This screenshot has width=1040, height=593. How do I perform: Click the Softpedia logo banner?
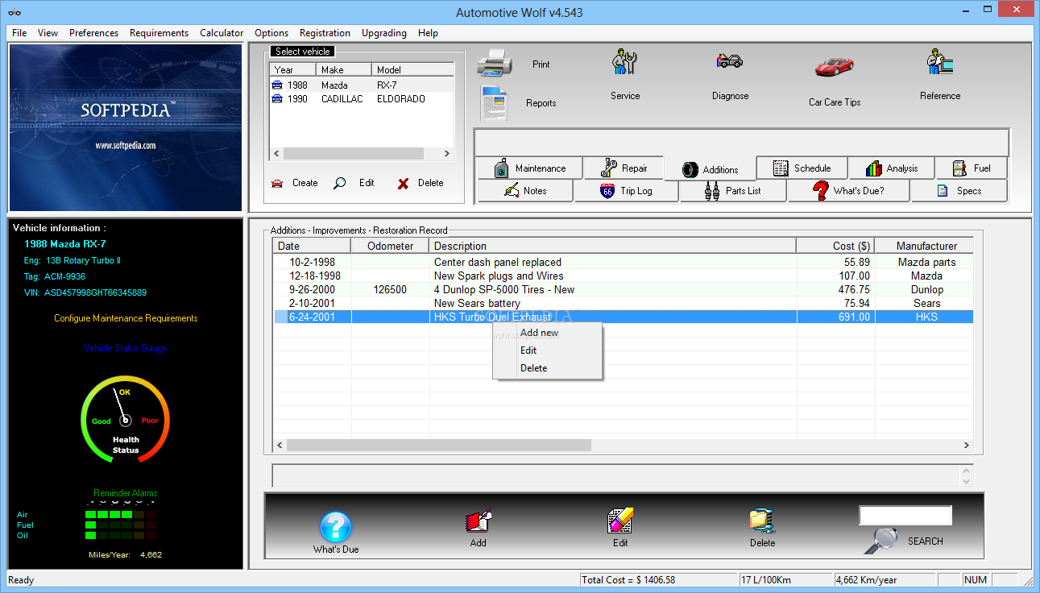tap(125, 127)
